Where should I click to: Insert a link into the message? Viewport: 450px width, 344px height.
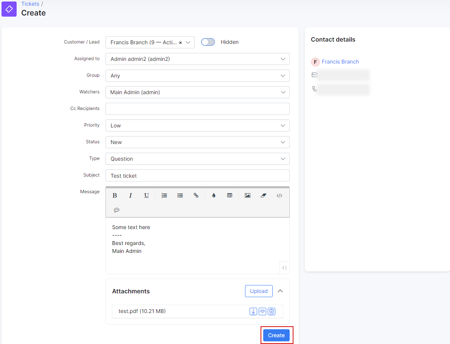point(196,195)
